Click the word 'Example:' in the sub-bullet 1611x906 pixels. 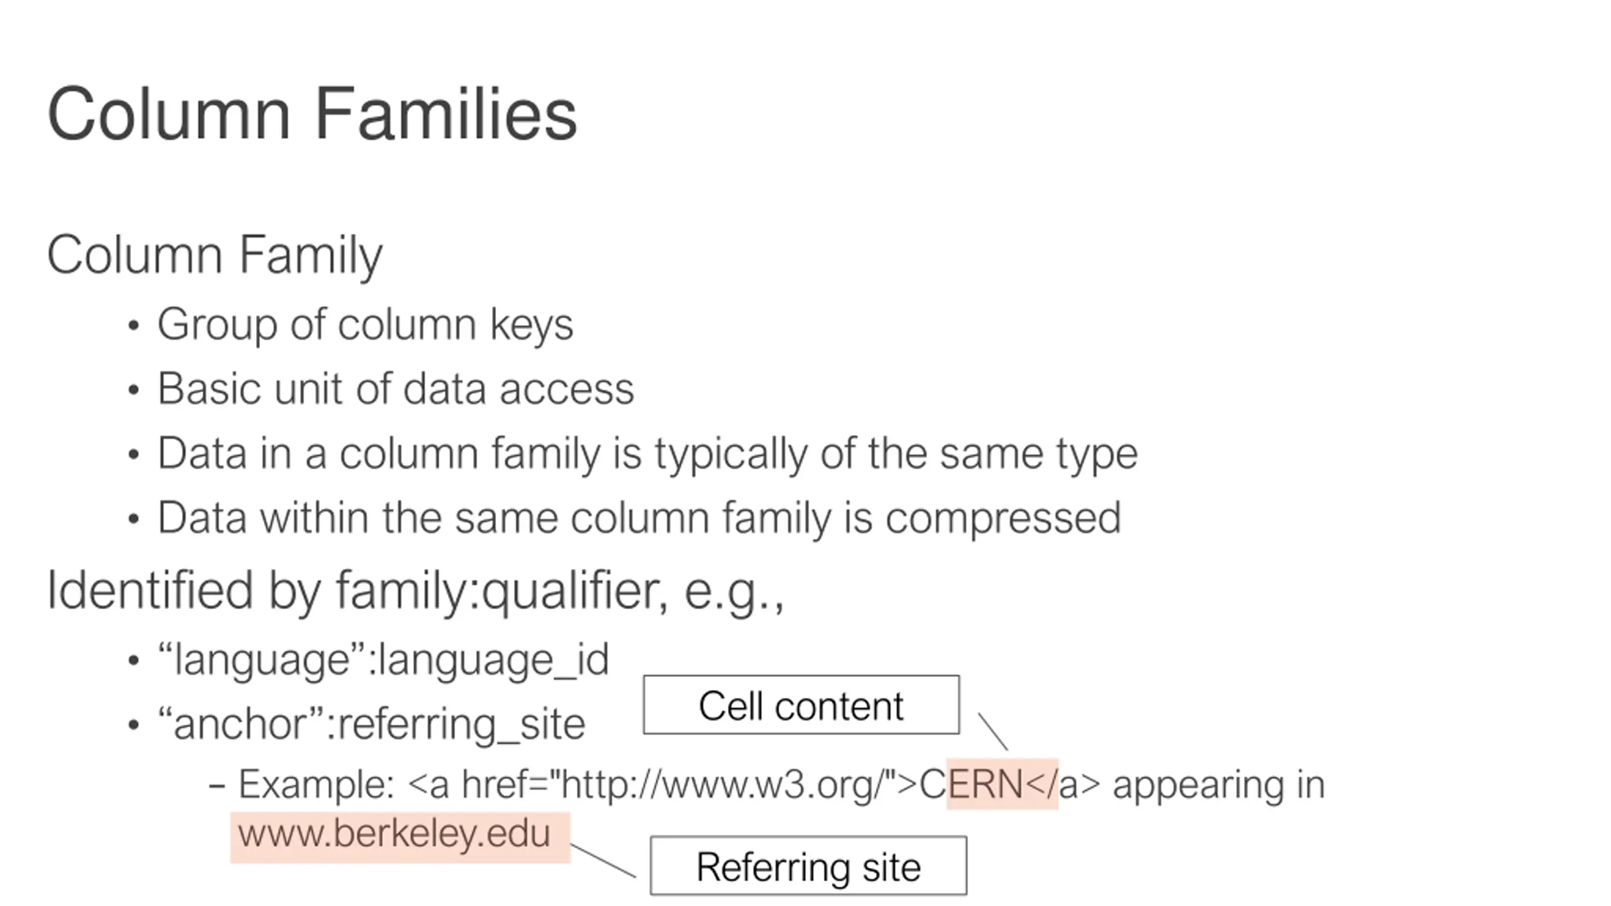[317, 785]
